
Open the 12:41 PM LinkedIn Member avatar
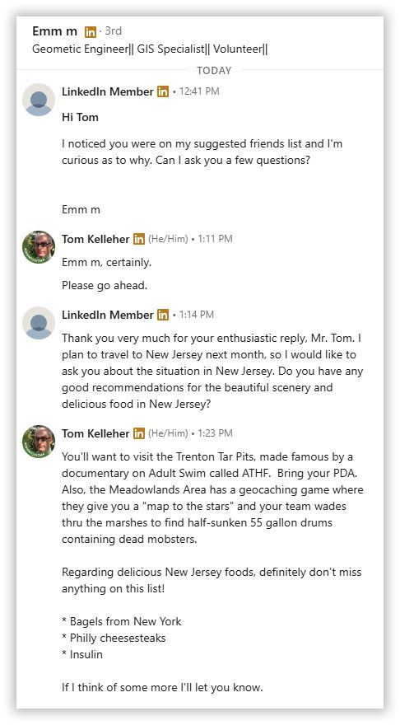coord(39,100)
